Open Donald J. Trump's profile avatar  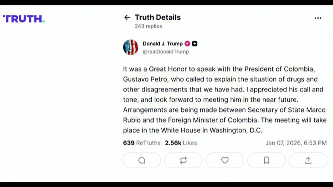131,47
